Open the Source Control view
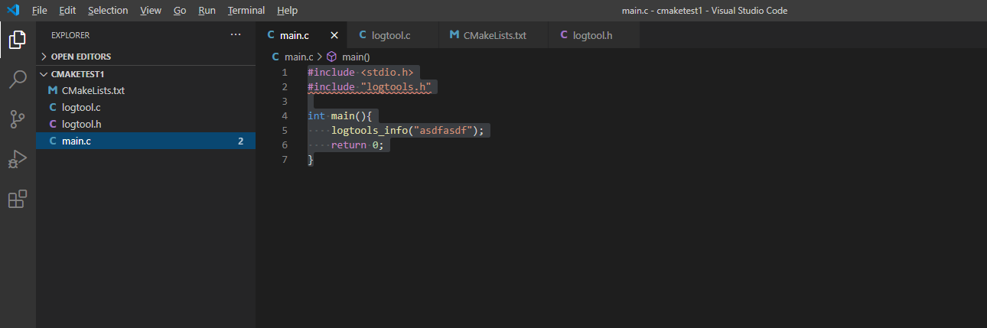 pos(18,119)
